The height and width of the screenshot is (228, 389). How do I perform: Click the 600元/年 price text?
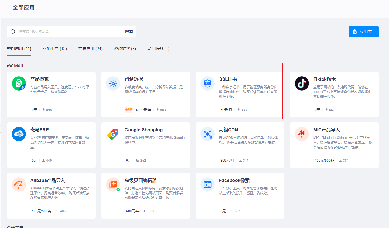133,211
